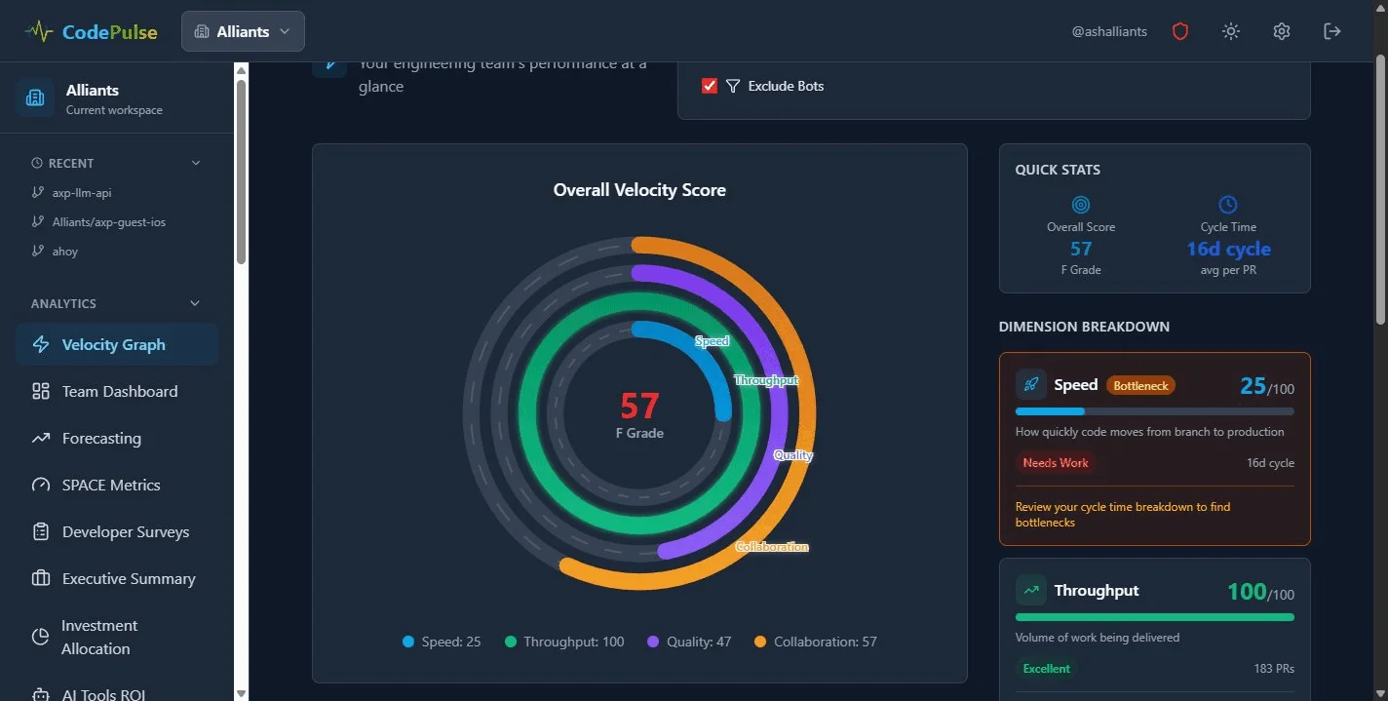Open the Alliants workspace dropdown
This screenshot has width=1388, height=701.
[x=243, y=30]
